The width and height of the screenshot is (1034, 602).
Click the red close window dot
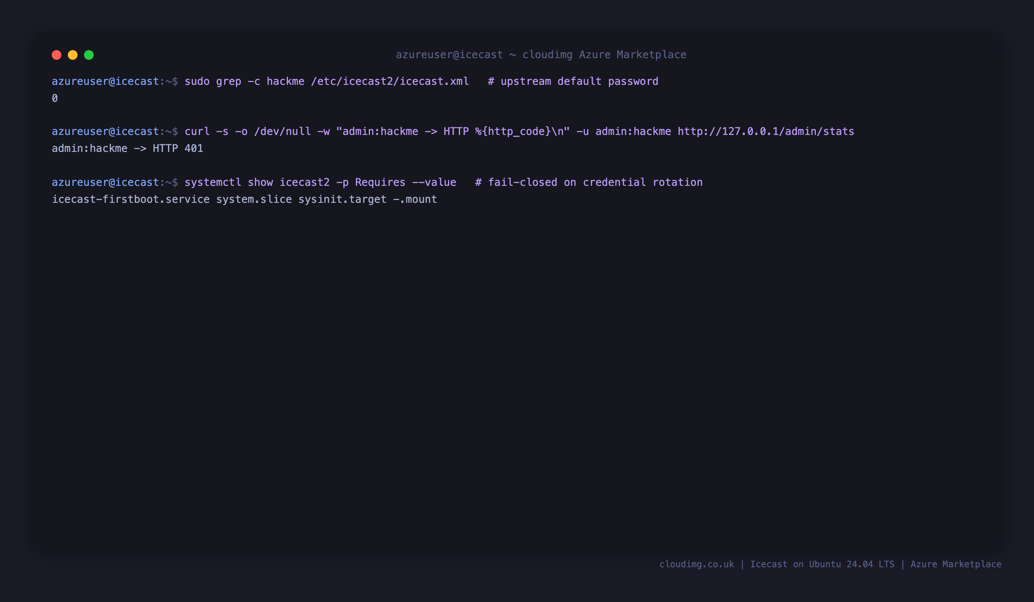[x=57, y=55]
